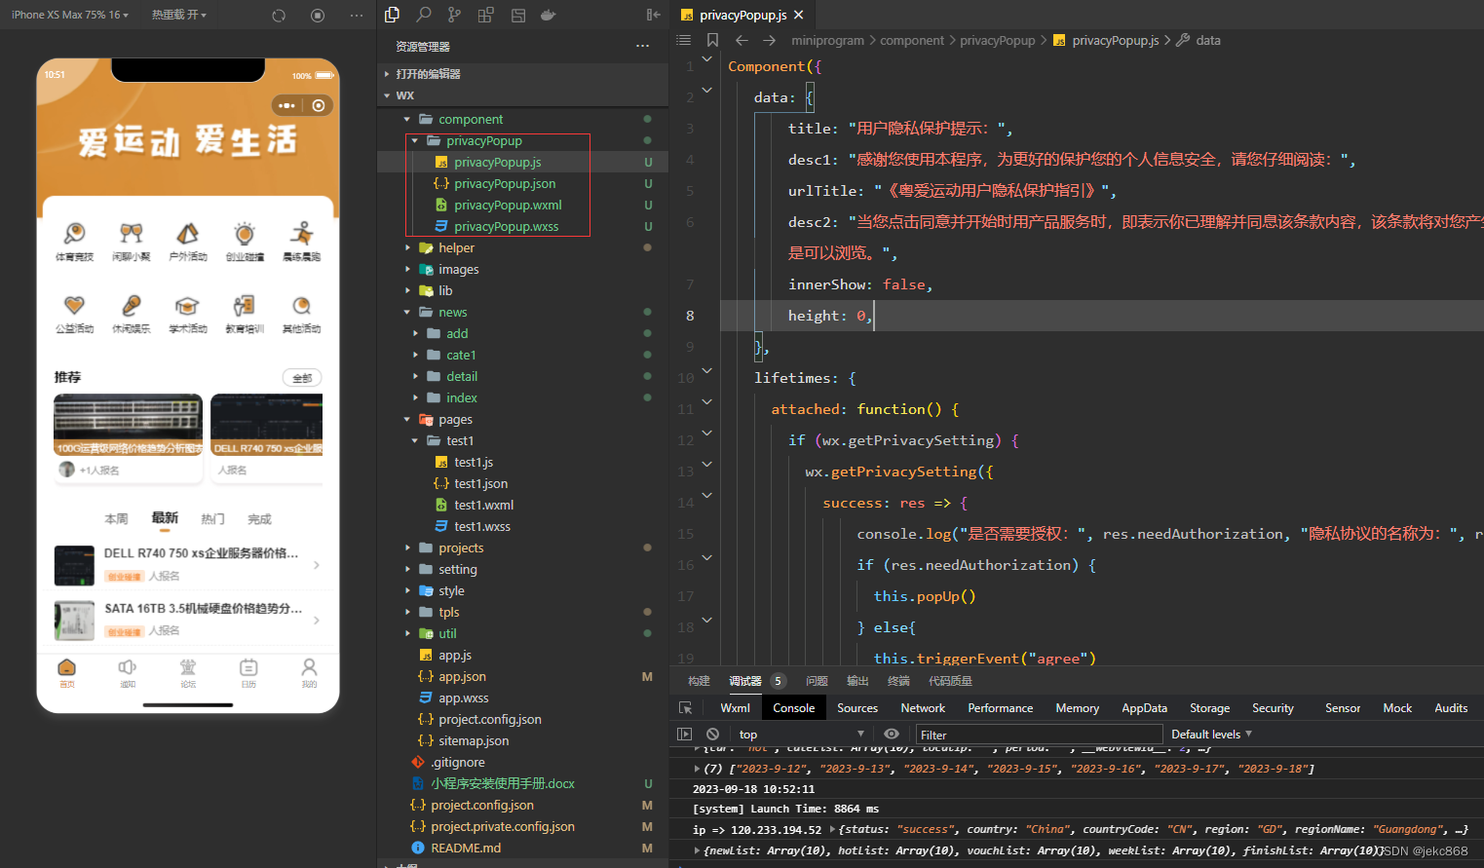Viewport: 1484px width, 868px height.
Task: Collapse the privacyPopup folder
Action: coord(415,141)
